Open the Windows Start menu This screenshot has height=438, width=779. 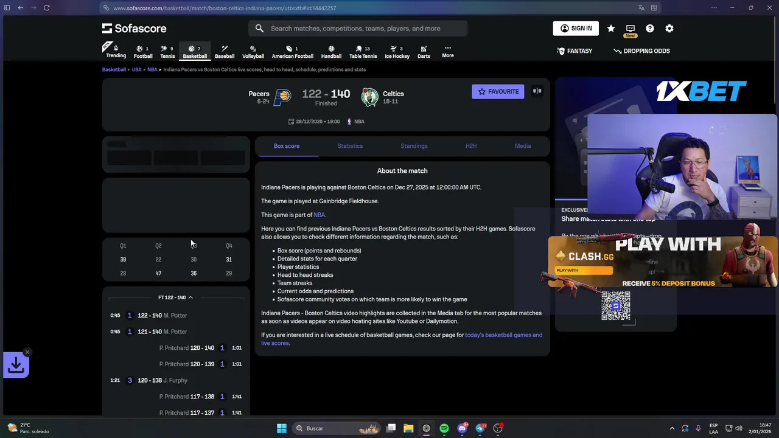point(282,428)
